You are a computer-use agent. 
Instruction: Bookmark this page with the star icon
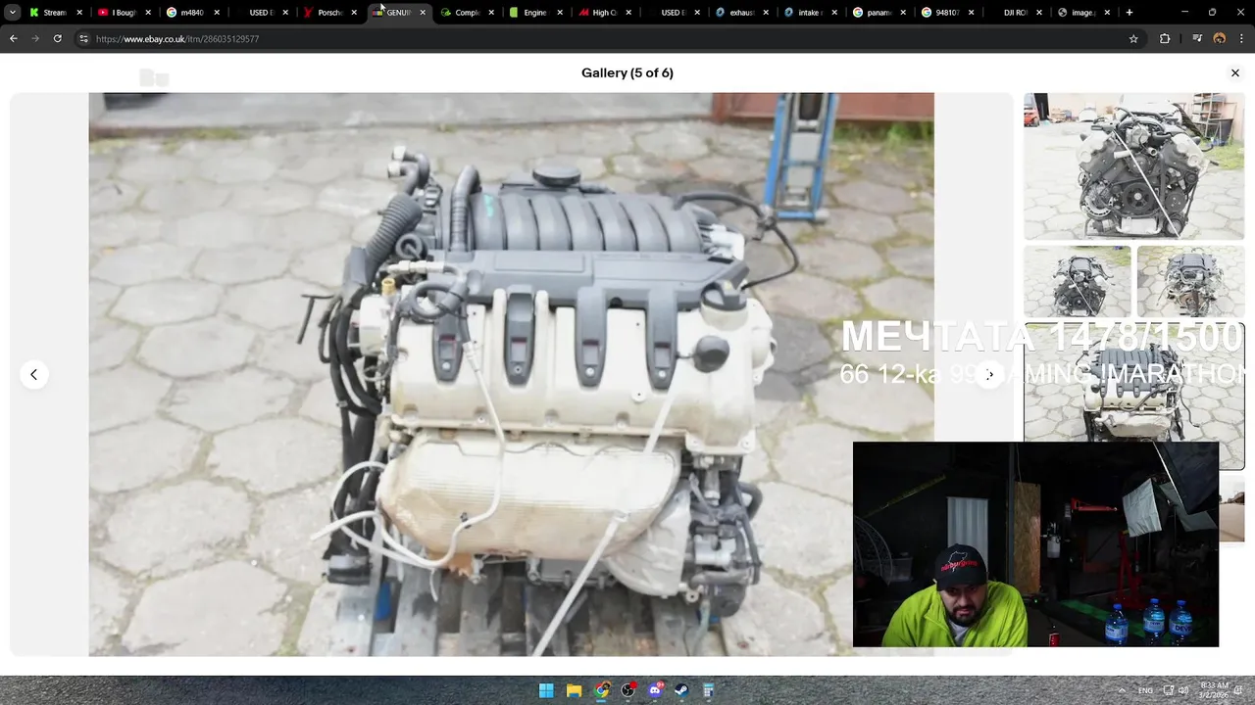pyautogui.click(x=1133, y=38)
